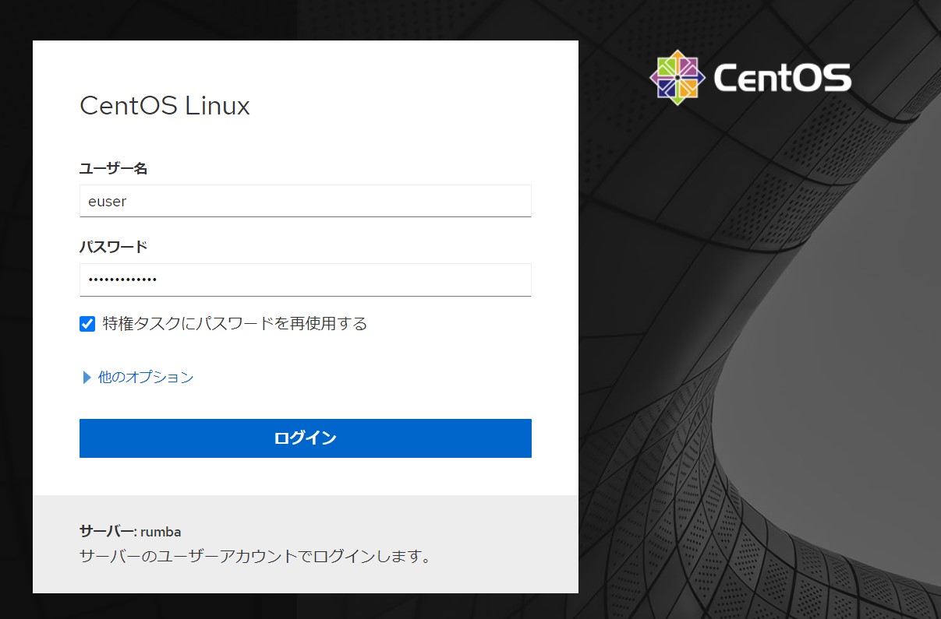The height and width of the screenshot is (619, 941).
Task: Click the ユーザー名 field label
Action: 114,168
